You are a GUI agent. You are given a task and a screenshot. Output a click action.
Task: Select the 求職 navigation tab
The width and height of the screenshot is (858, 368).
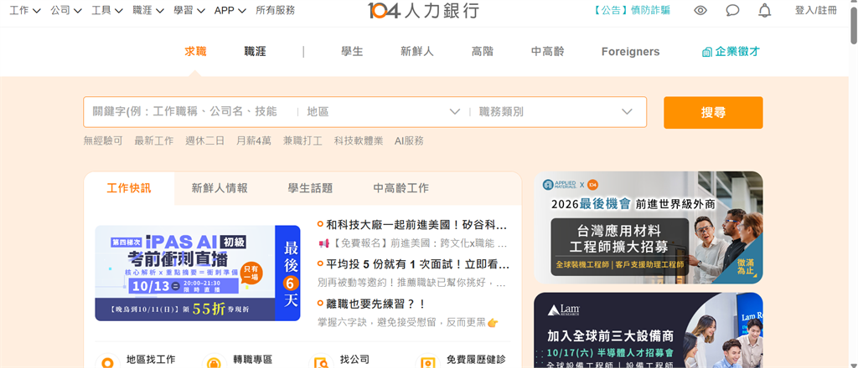(x=195, y=51)
